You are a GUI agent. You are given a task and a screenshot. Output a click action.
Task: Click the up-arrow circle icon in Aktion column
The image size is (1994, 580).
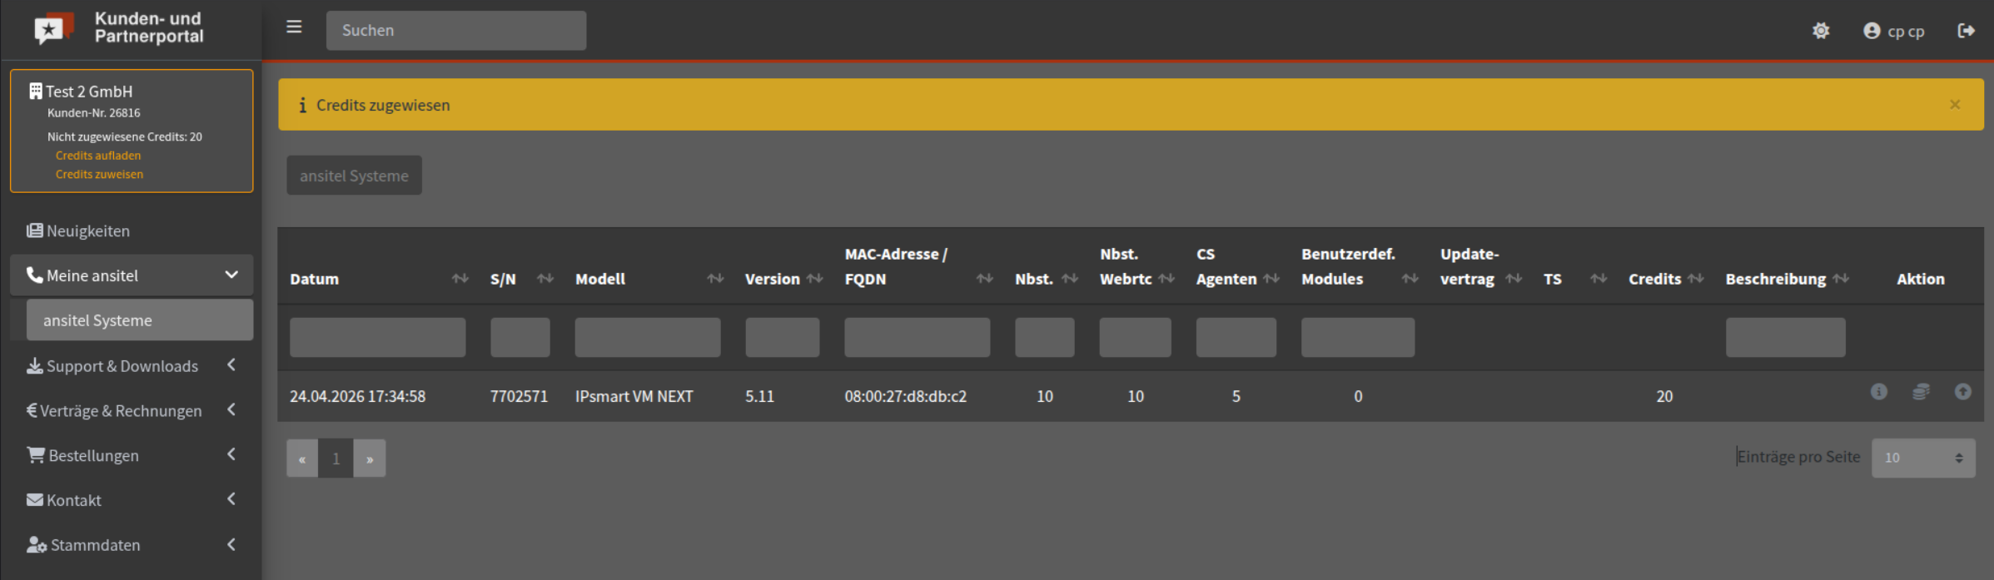[1963, 392]
